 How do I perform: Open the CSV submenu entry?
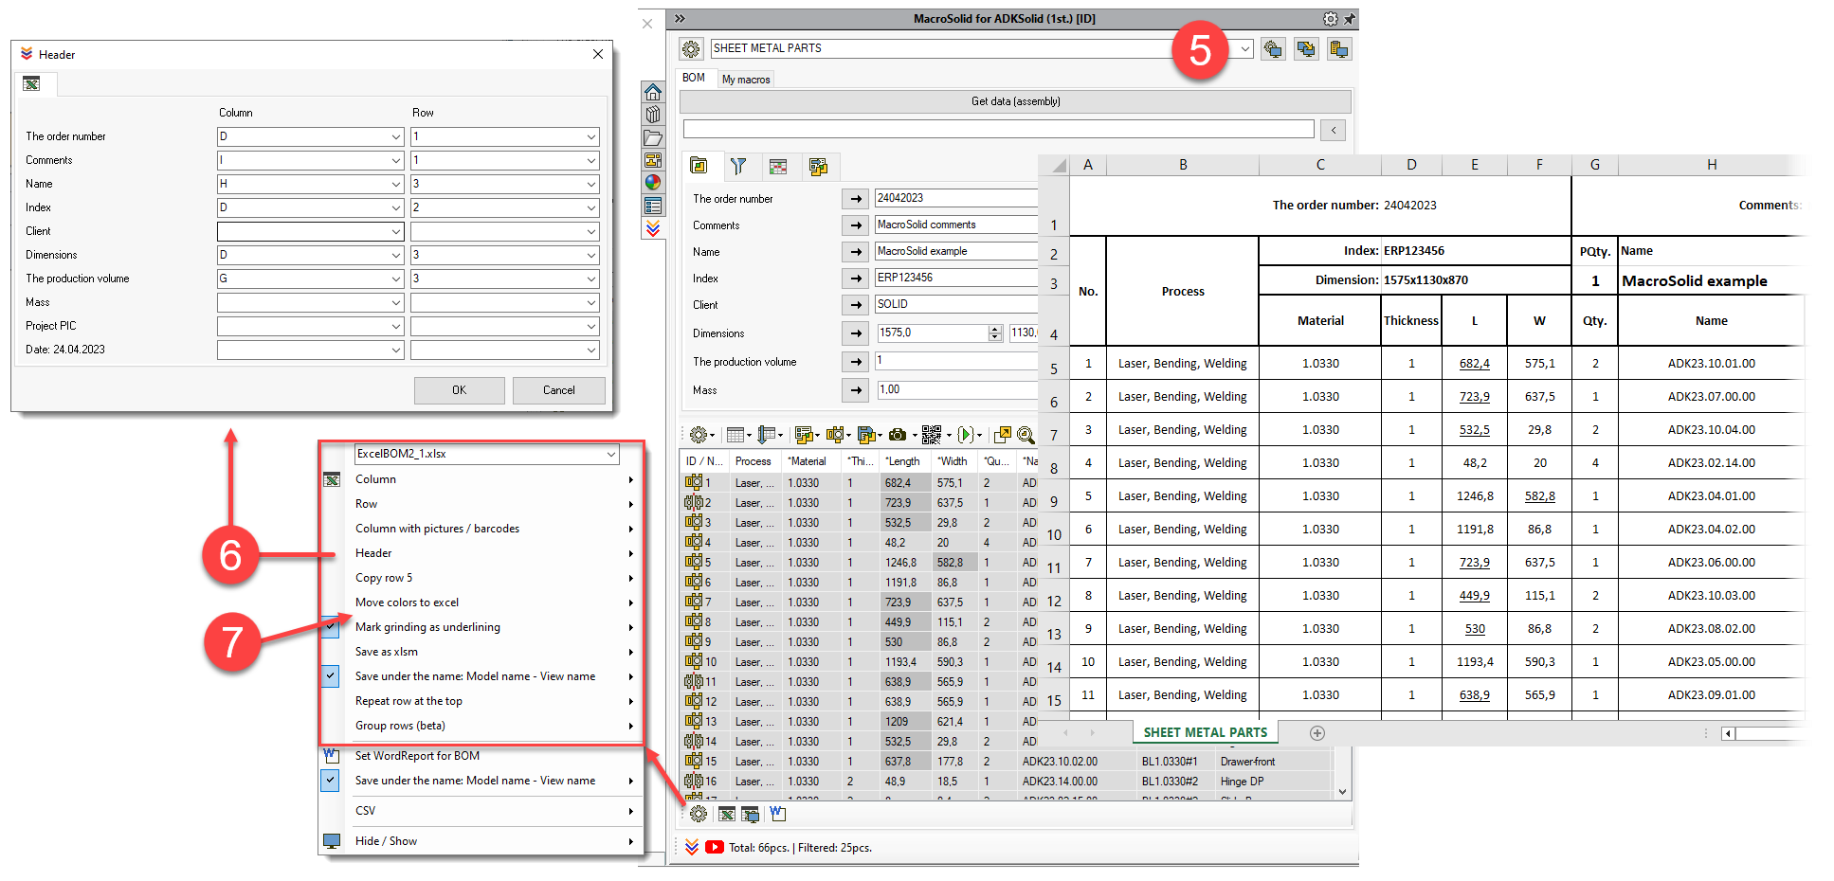tap(481, 811)
